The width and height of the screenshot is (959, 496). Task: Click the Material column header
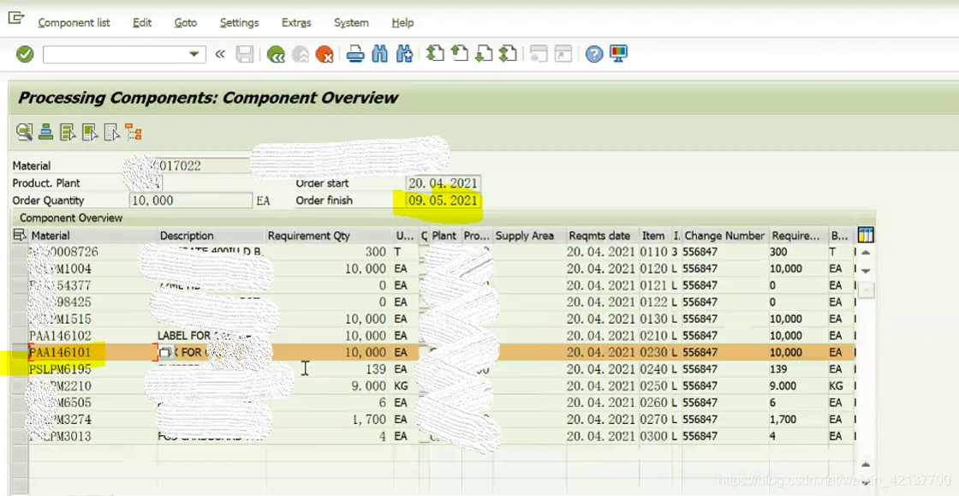pyautogui.click(x=93, y=236)
